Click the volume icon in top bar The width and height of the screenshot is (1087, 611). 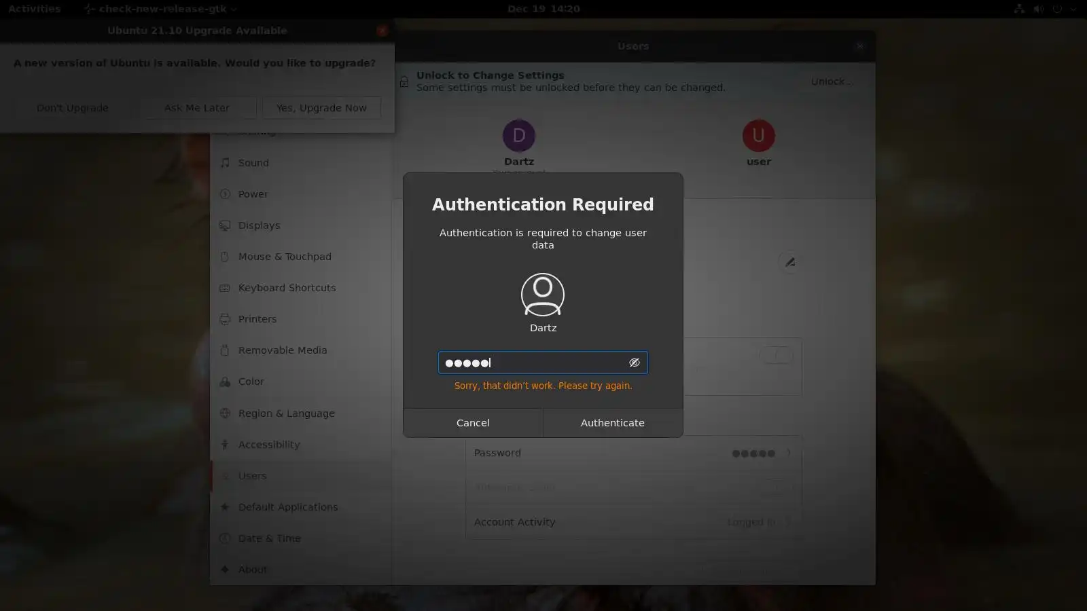click(x=1038, y=9)
